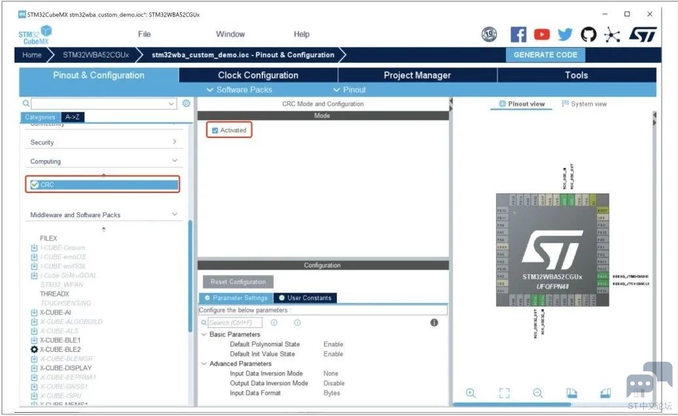Open the Pinout dropdown menu
Image resolution: width=678 pixels, height=416 pixels.
tap(349, 90)
